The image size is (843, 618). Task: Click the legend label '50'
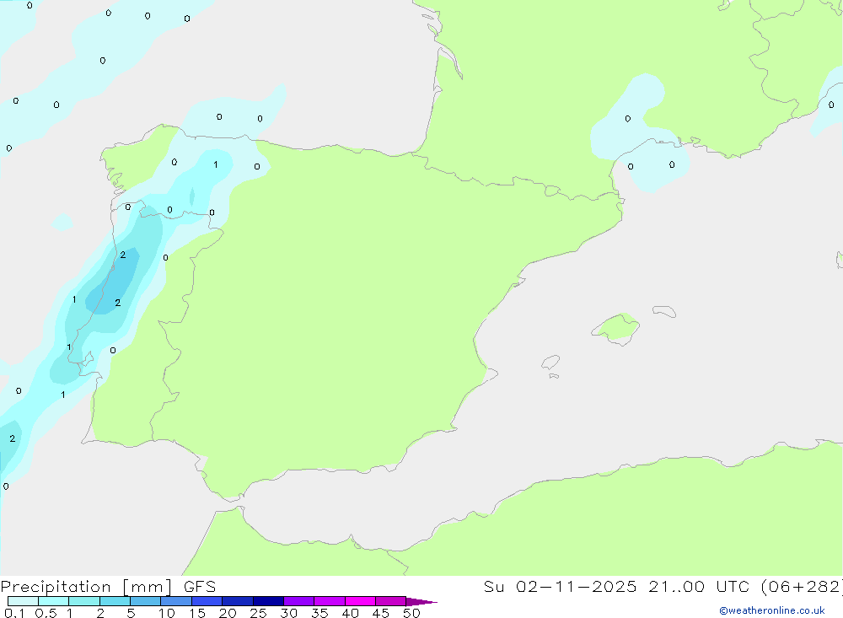411,613
